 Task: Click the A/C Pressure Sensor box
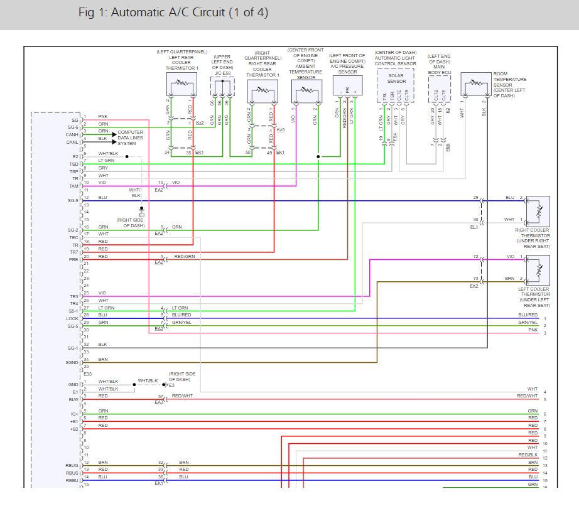(347, 86)
